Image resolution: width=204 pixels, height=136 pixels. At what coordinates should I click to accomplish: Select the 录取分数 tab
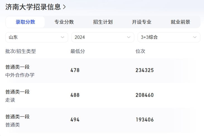[x=25, y=22]
